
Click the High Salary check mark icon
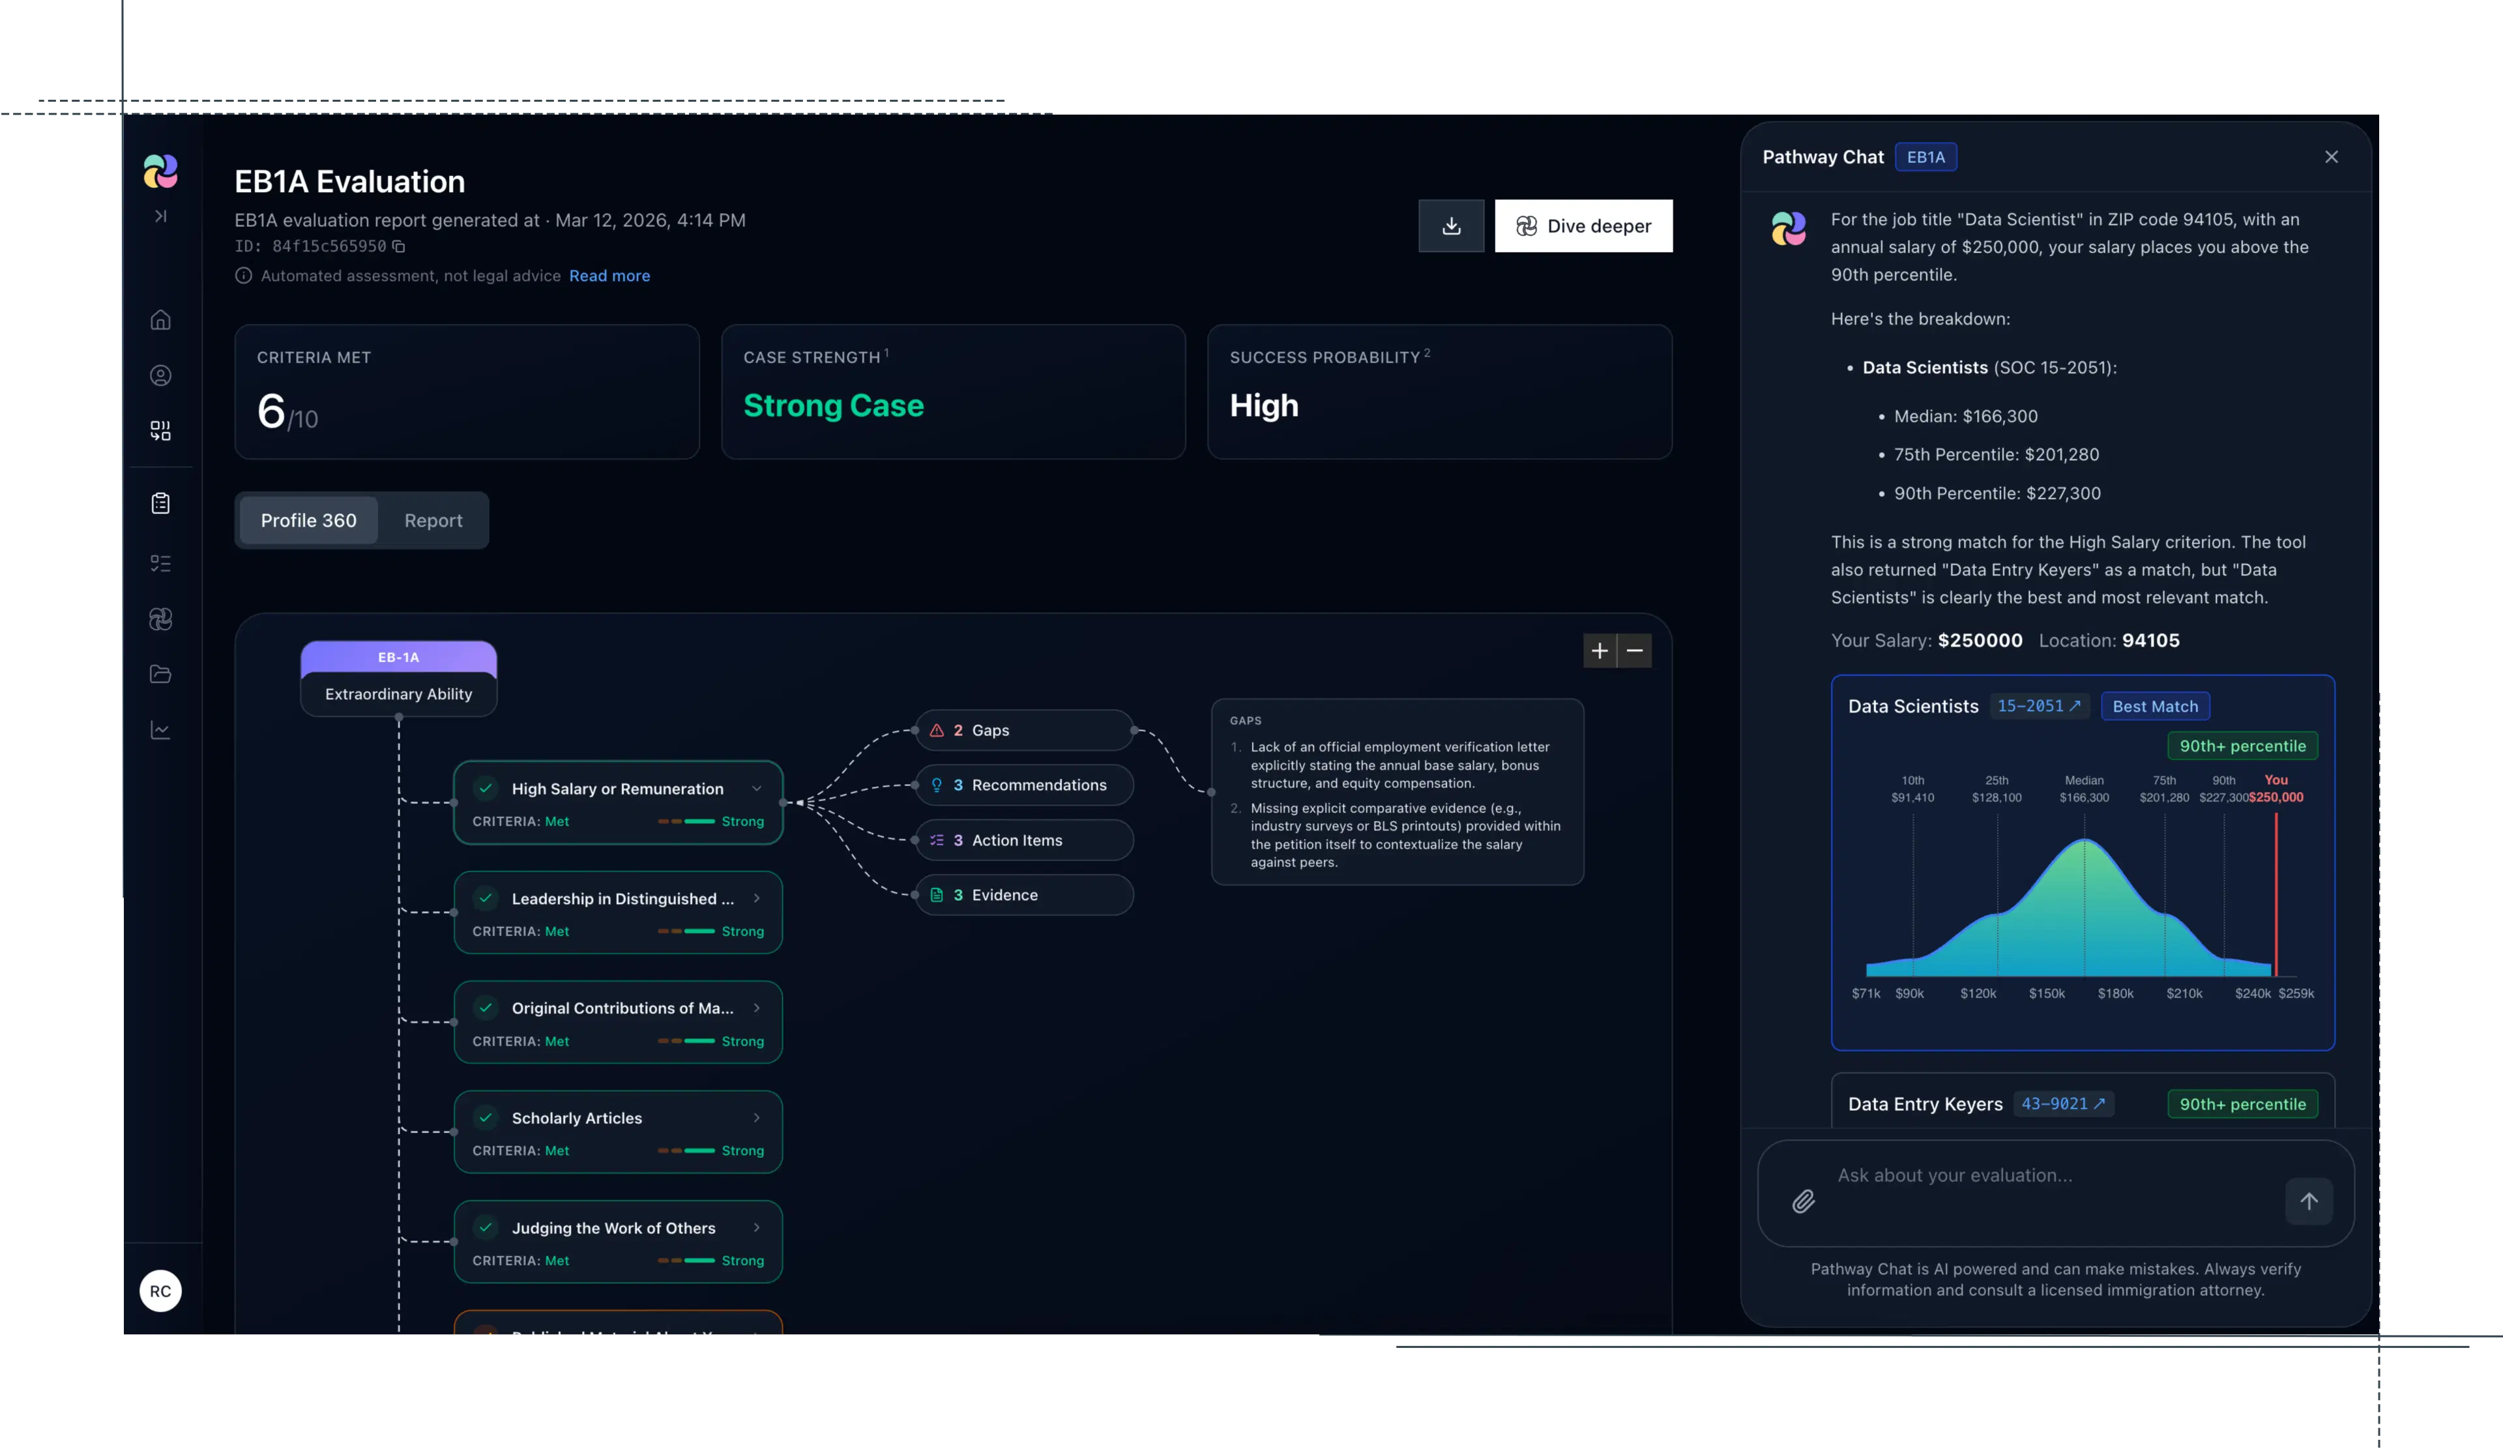[486, 789]
